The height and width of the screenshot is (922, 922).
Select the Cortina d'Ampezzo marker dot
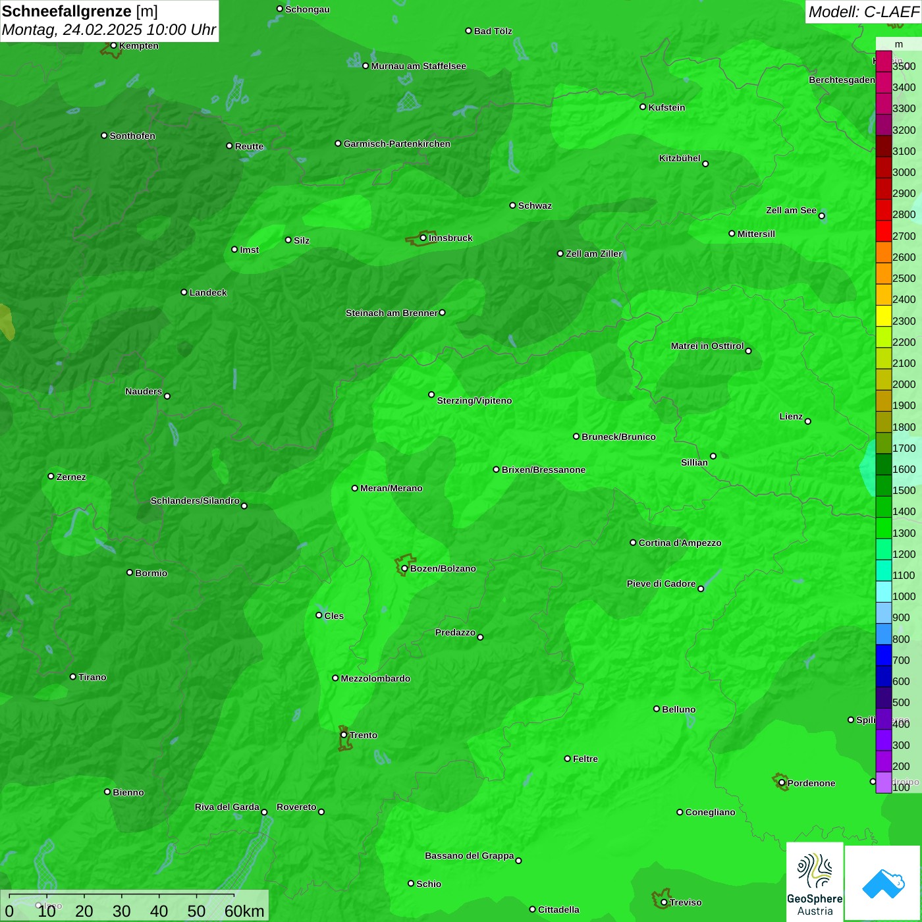(633, 543)
